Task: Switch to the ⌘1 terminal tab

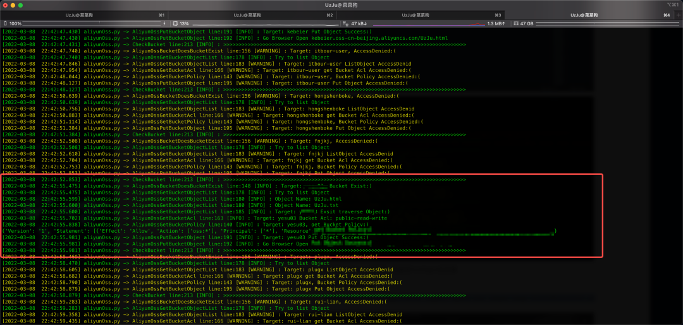Action: [85, 15]
